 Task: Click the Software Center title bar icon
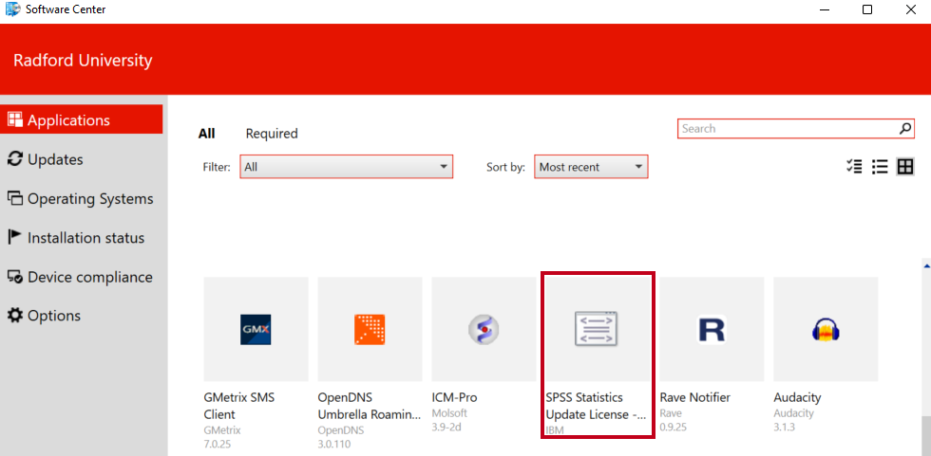pyautogui.click(x=11, y=9)
